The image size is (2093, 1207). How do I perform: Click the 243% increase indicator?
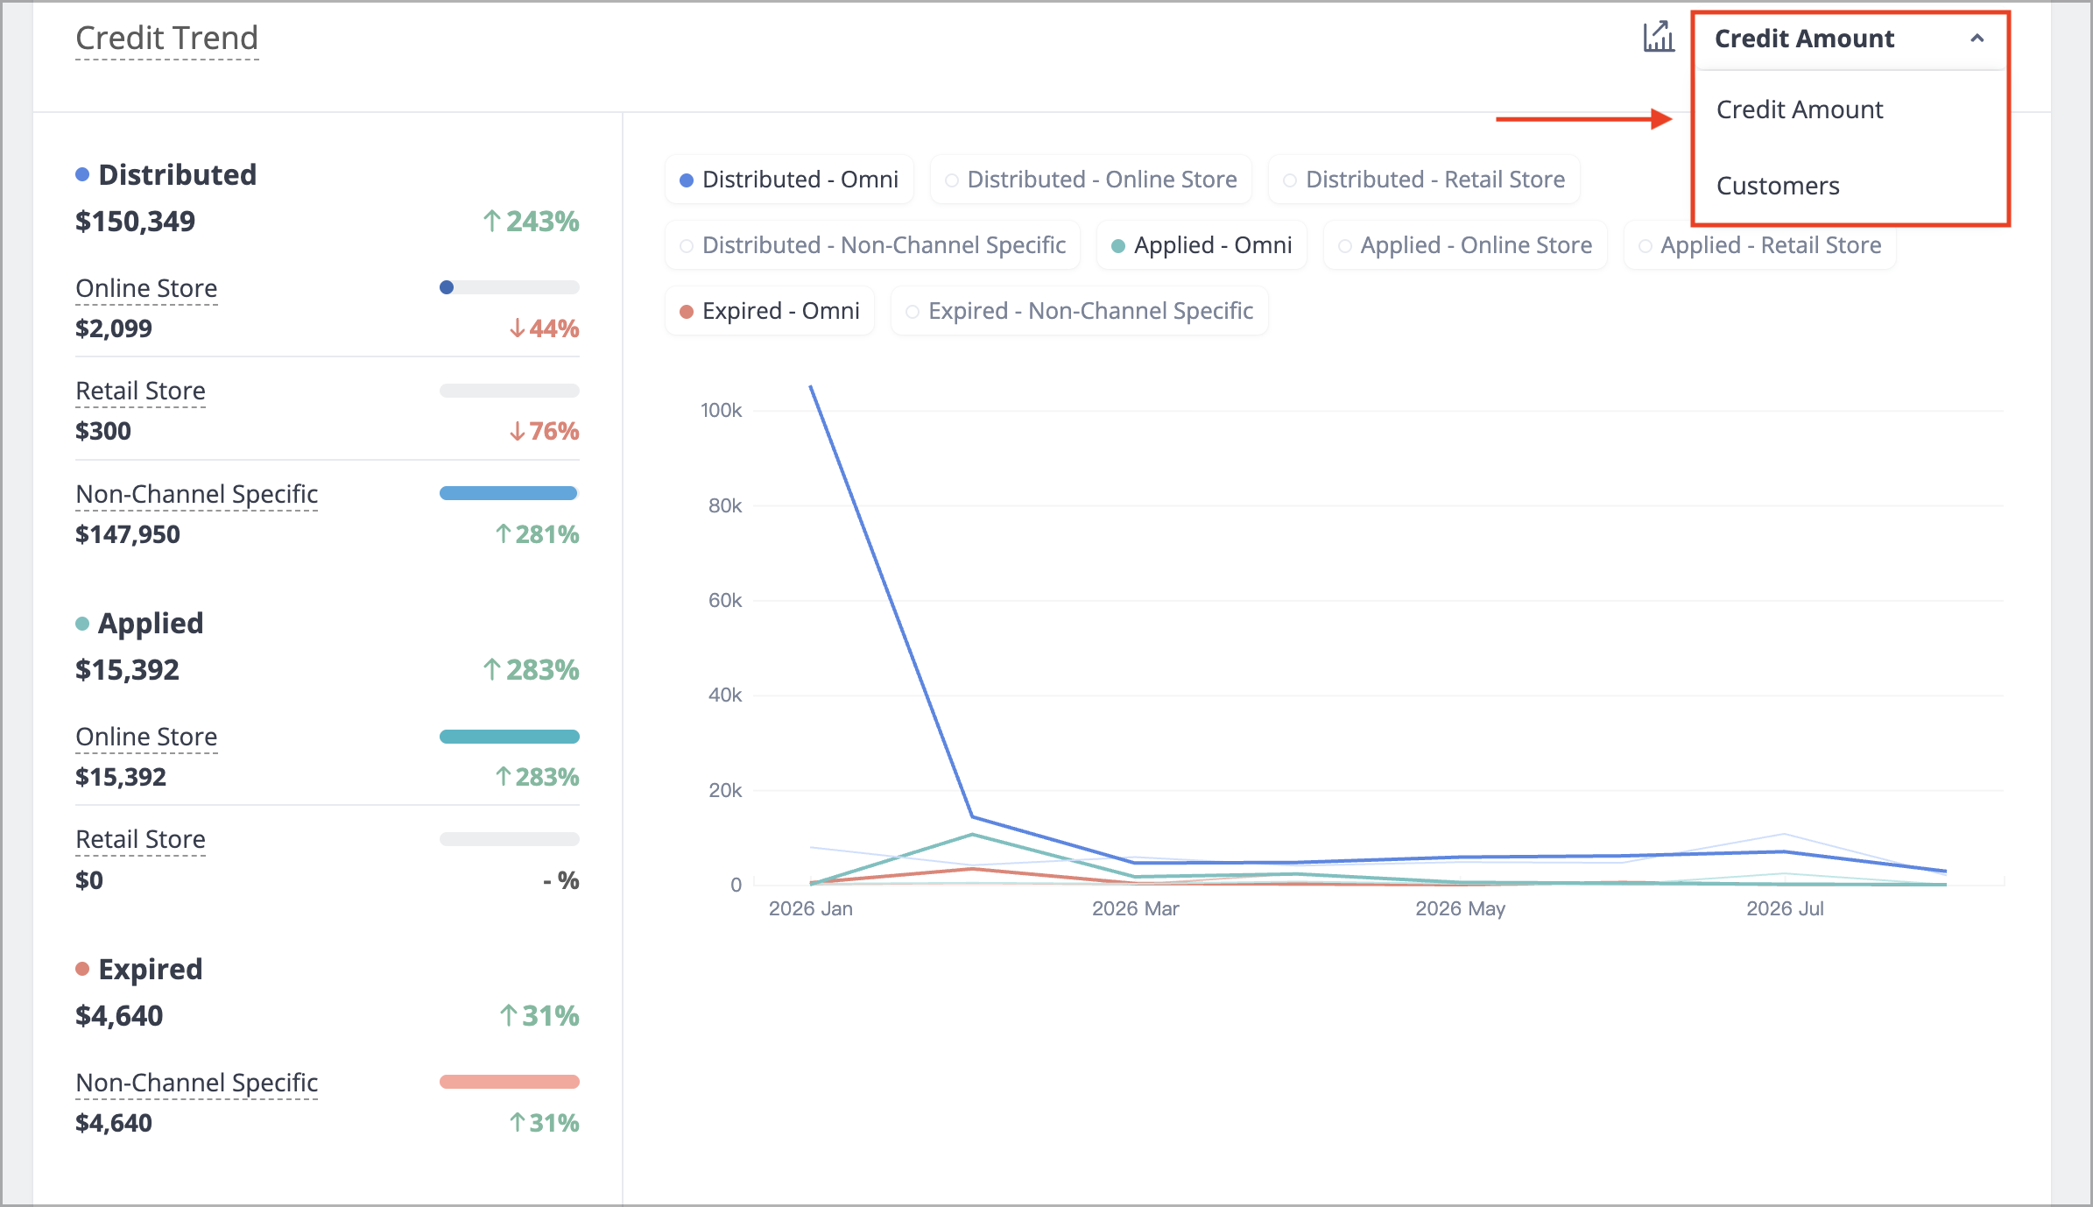tap(531, 222)
